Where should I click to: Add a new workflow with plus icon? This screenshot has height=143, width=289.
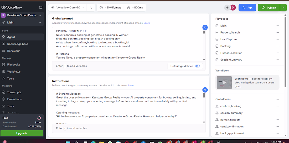tap(278, 71)
